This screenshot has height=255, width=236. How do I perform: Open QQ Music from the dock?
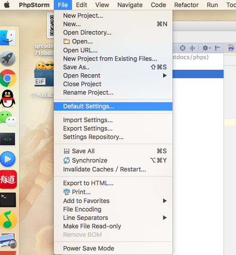click(x=8, y=220)
